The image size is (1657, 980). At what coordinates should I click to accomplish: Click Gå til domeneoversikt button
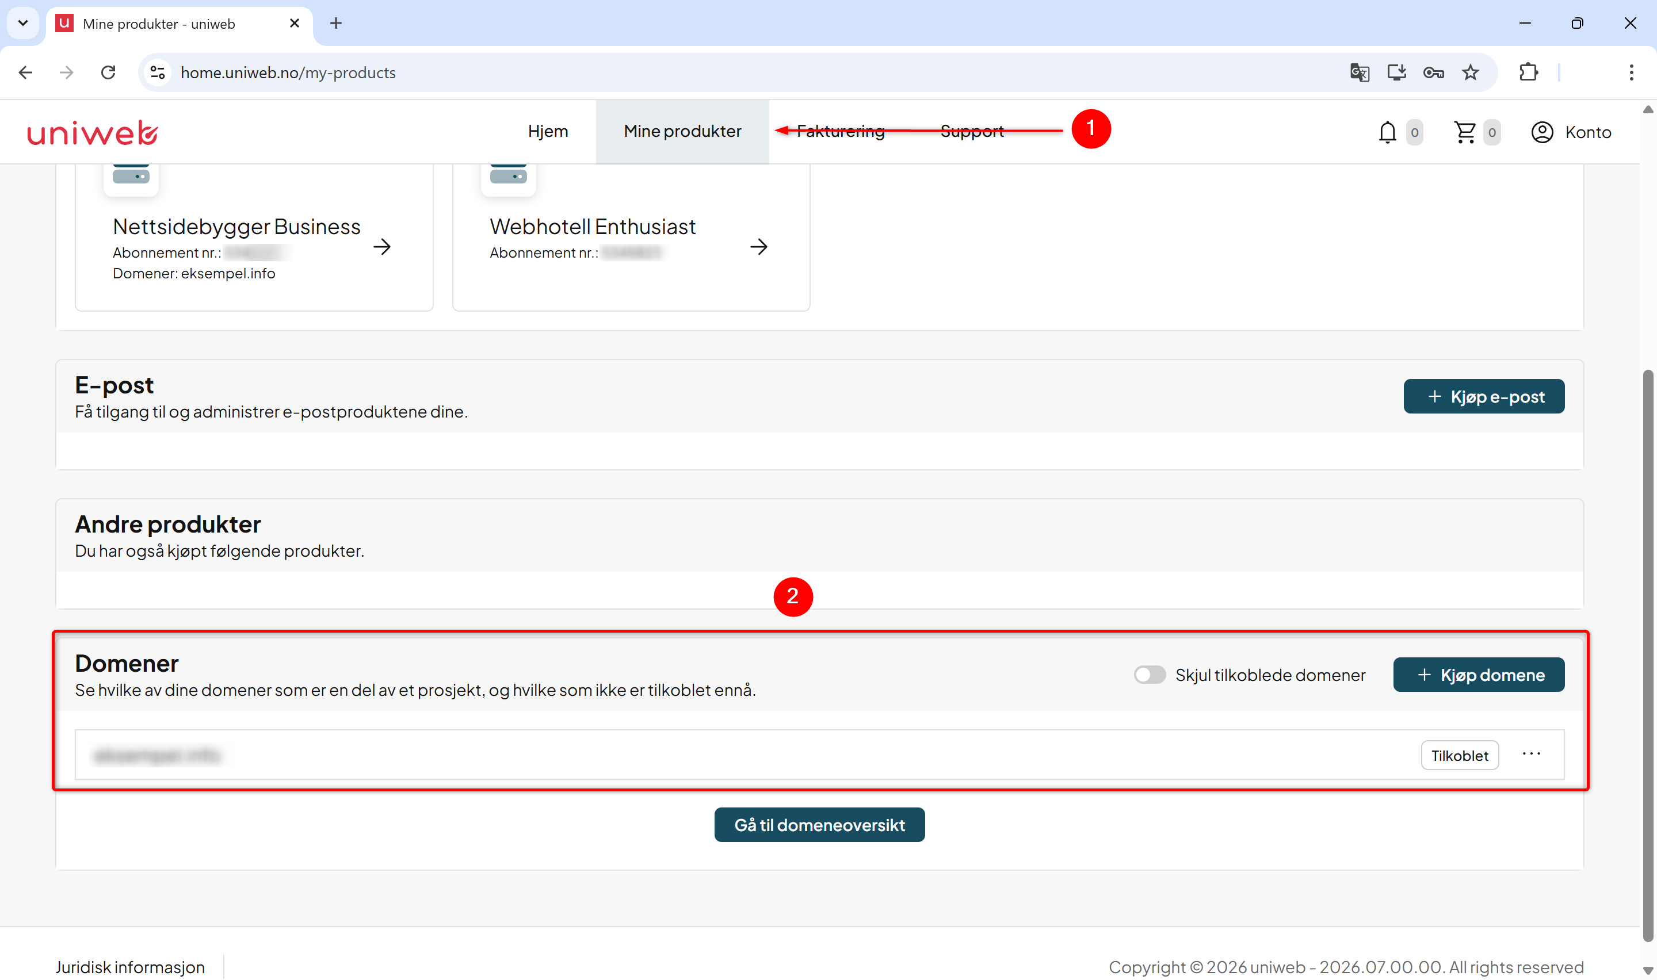coord(819,825)
